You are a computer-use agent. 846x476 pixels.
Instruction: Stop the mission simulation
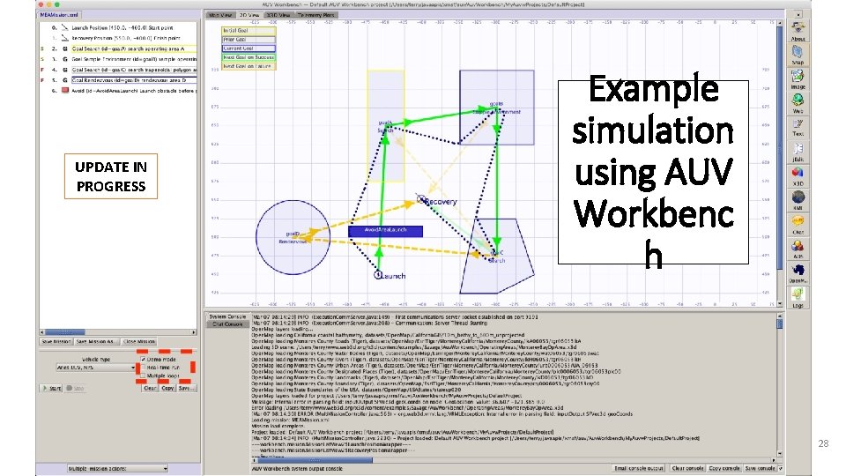point(75,388)
